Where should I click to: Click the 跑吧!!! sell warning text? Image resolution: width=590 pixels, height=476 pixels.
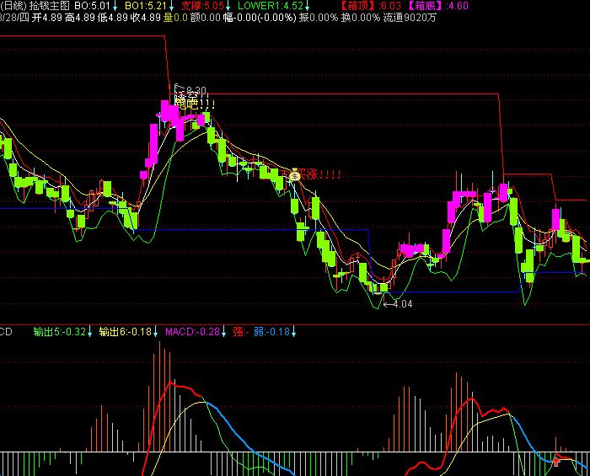(196, 104)
